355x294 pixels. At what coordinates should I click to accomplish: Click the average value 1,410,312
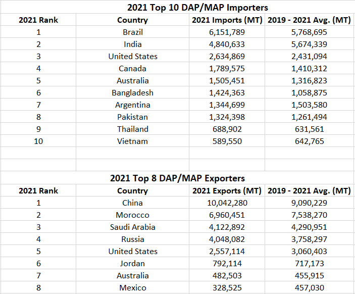(309, 68)
